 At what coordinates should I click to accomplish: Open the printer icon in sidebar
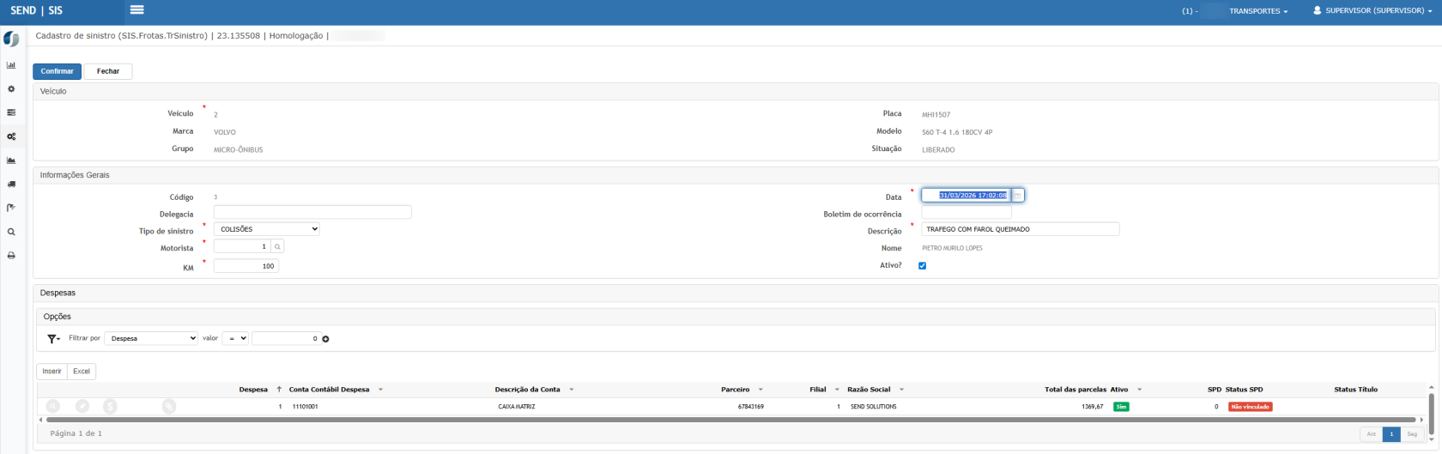click(11, 256)
